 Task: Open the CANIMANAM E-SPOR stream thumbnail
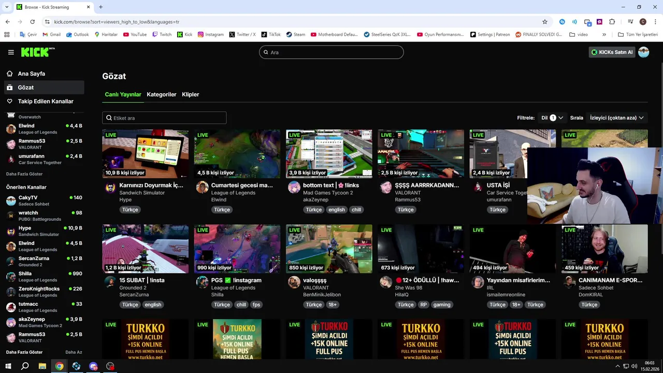tap(604, 249)
